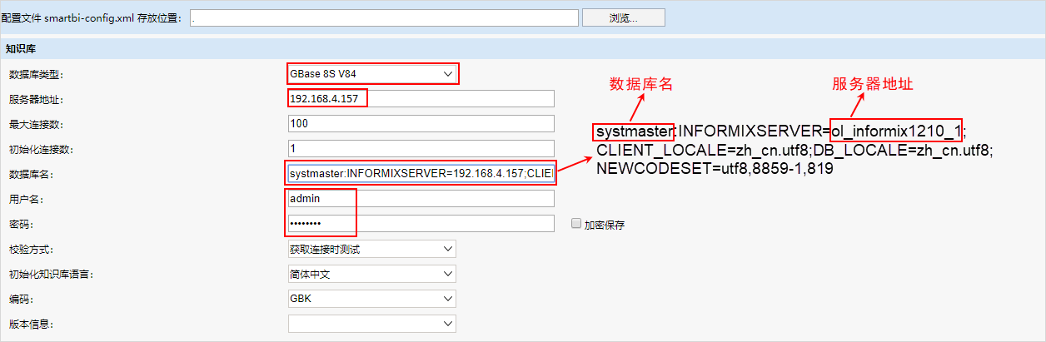This screenshot has width=1046, height=342.
Task: Click the 数据库类型: label
Action: (x=36, y=75)
